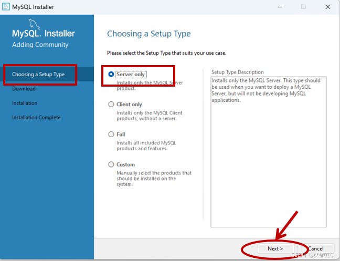Click the MySQL Installer title bar icon
This screenshot has height=261, width=340.
6,7
